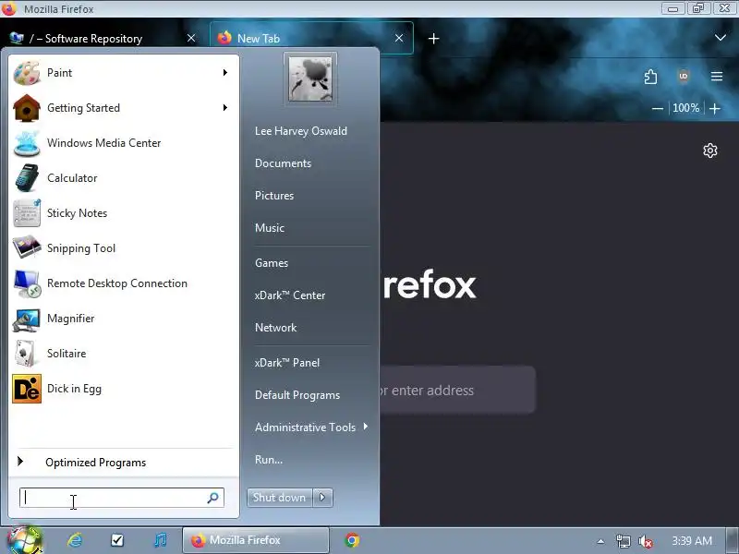Click the 3:39 AM clock
This screenshot has height=554, width=739.
pyautogui.click(x=692, y=541)
